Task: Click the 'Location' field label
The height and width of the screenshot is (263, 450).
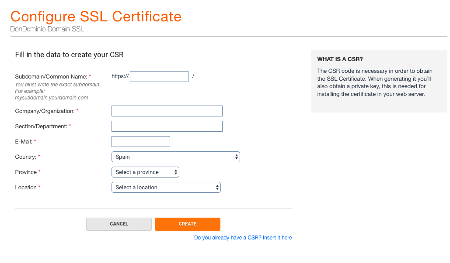Action: tap(26, 188)
